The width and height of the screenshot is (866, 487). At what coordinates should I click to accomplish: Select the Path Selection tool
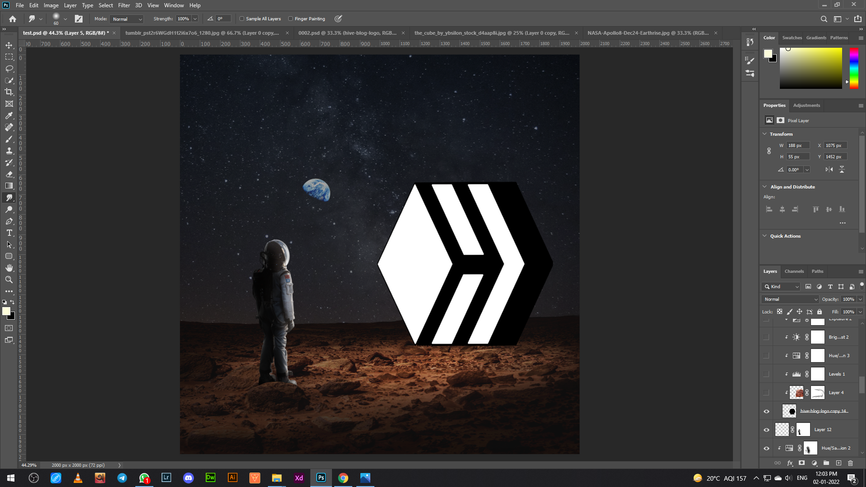tap(9, 244)
